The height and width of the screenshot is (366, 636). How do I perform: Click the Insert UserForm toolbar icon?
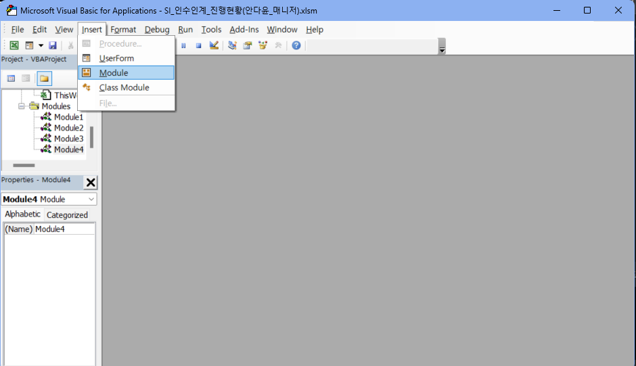29,45
